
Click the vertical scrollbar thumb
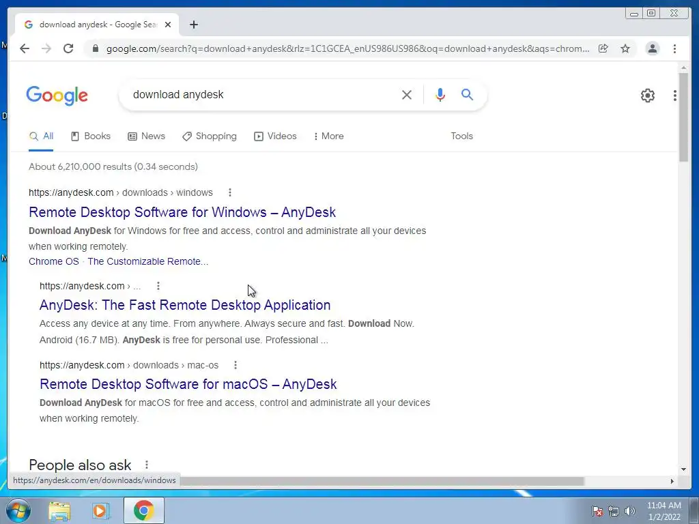[x=683, y=117]
